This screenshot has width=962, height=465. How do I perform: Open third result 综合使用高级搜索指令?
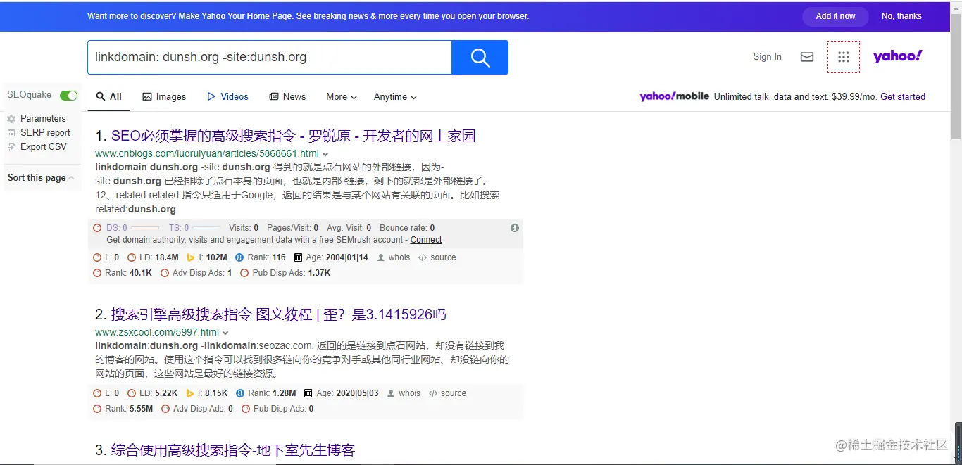233,450
